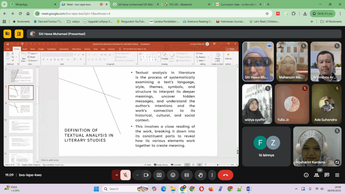This screenshot has width=345, height=194.
Task: Toggle the camera on or off
Action: coord(146,175)
